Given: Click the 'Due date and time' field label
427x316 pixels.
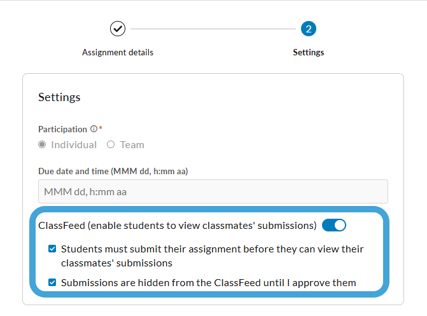Looking at the screenshot, I should pyautogui.click(x=113, y=171).
